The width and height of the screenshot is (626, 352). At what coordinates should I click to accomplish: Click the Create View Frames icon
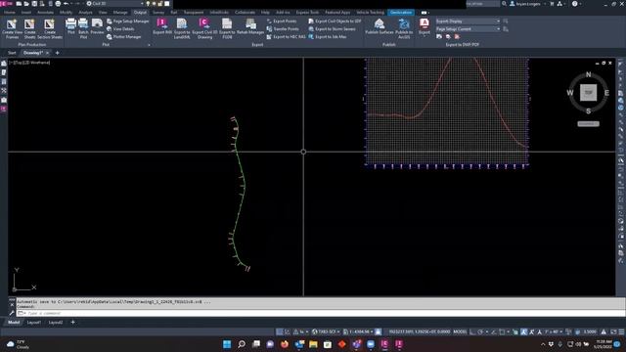pos(12,28)
